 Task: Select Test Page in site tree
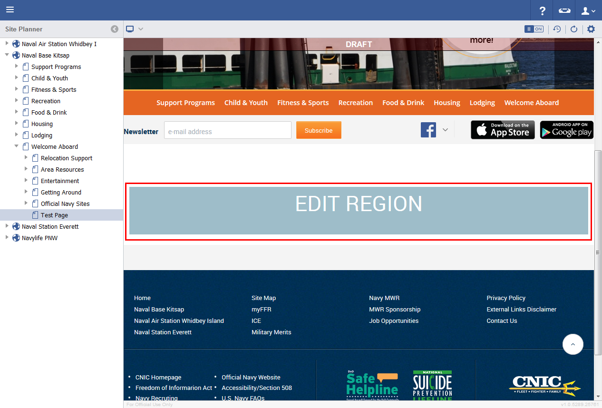[x=54, y=215]
